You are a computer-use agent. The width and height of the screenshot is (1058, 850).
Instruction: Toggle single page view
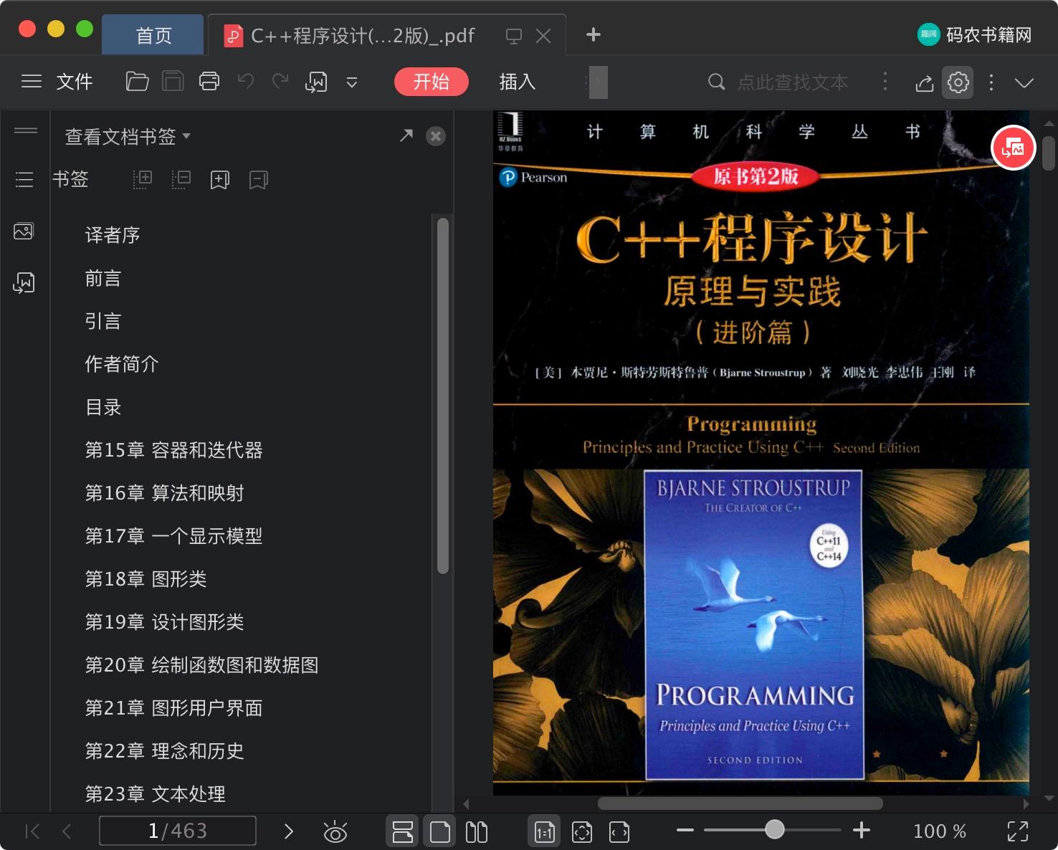click(x=439, y=831)
